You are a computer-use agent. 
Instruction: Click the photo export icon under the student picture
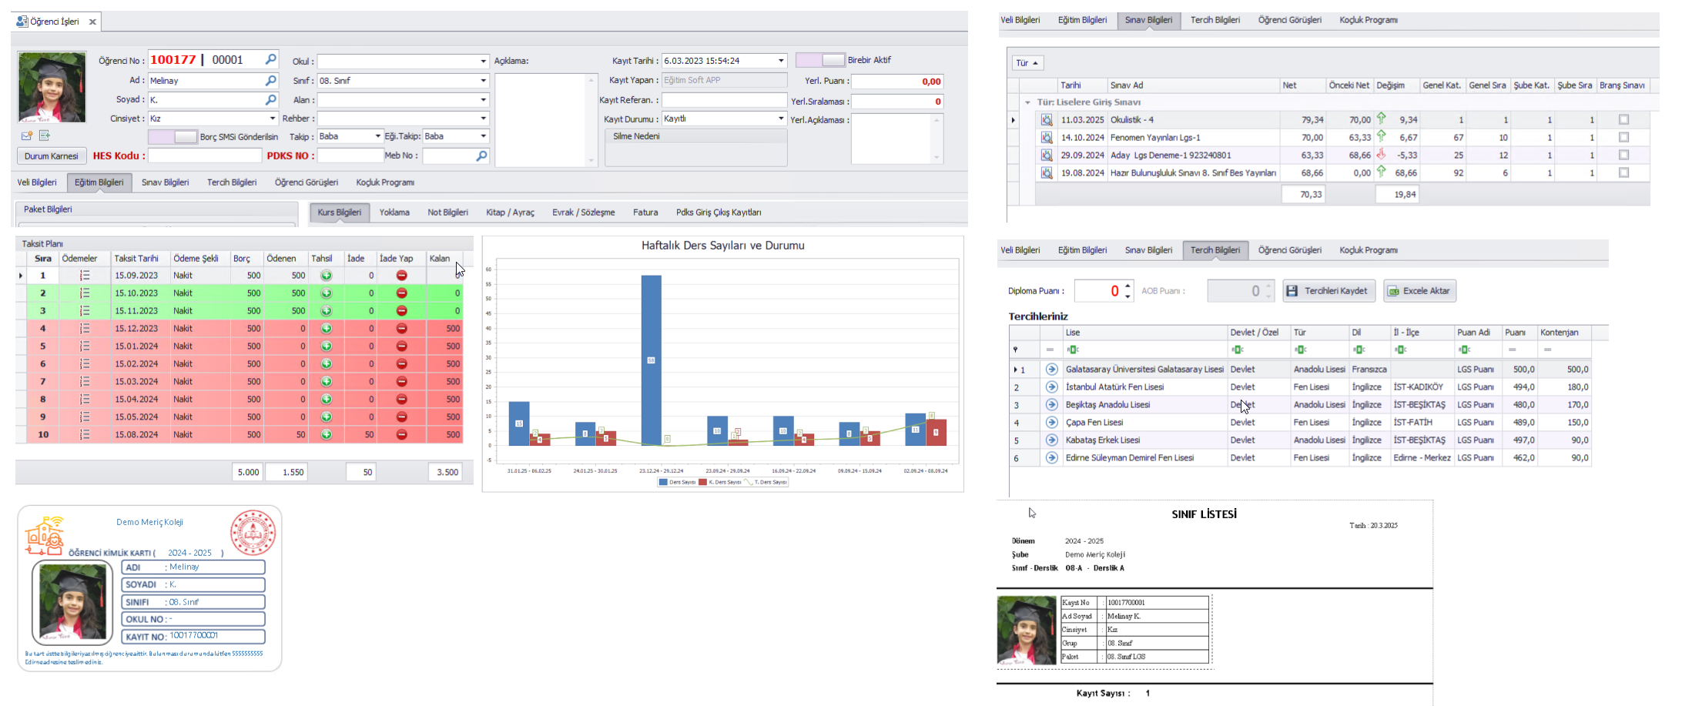pos(45,136)
